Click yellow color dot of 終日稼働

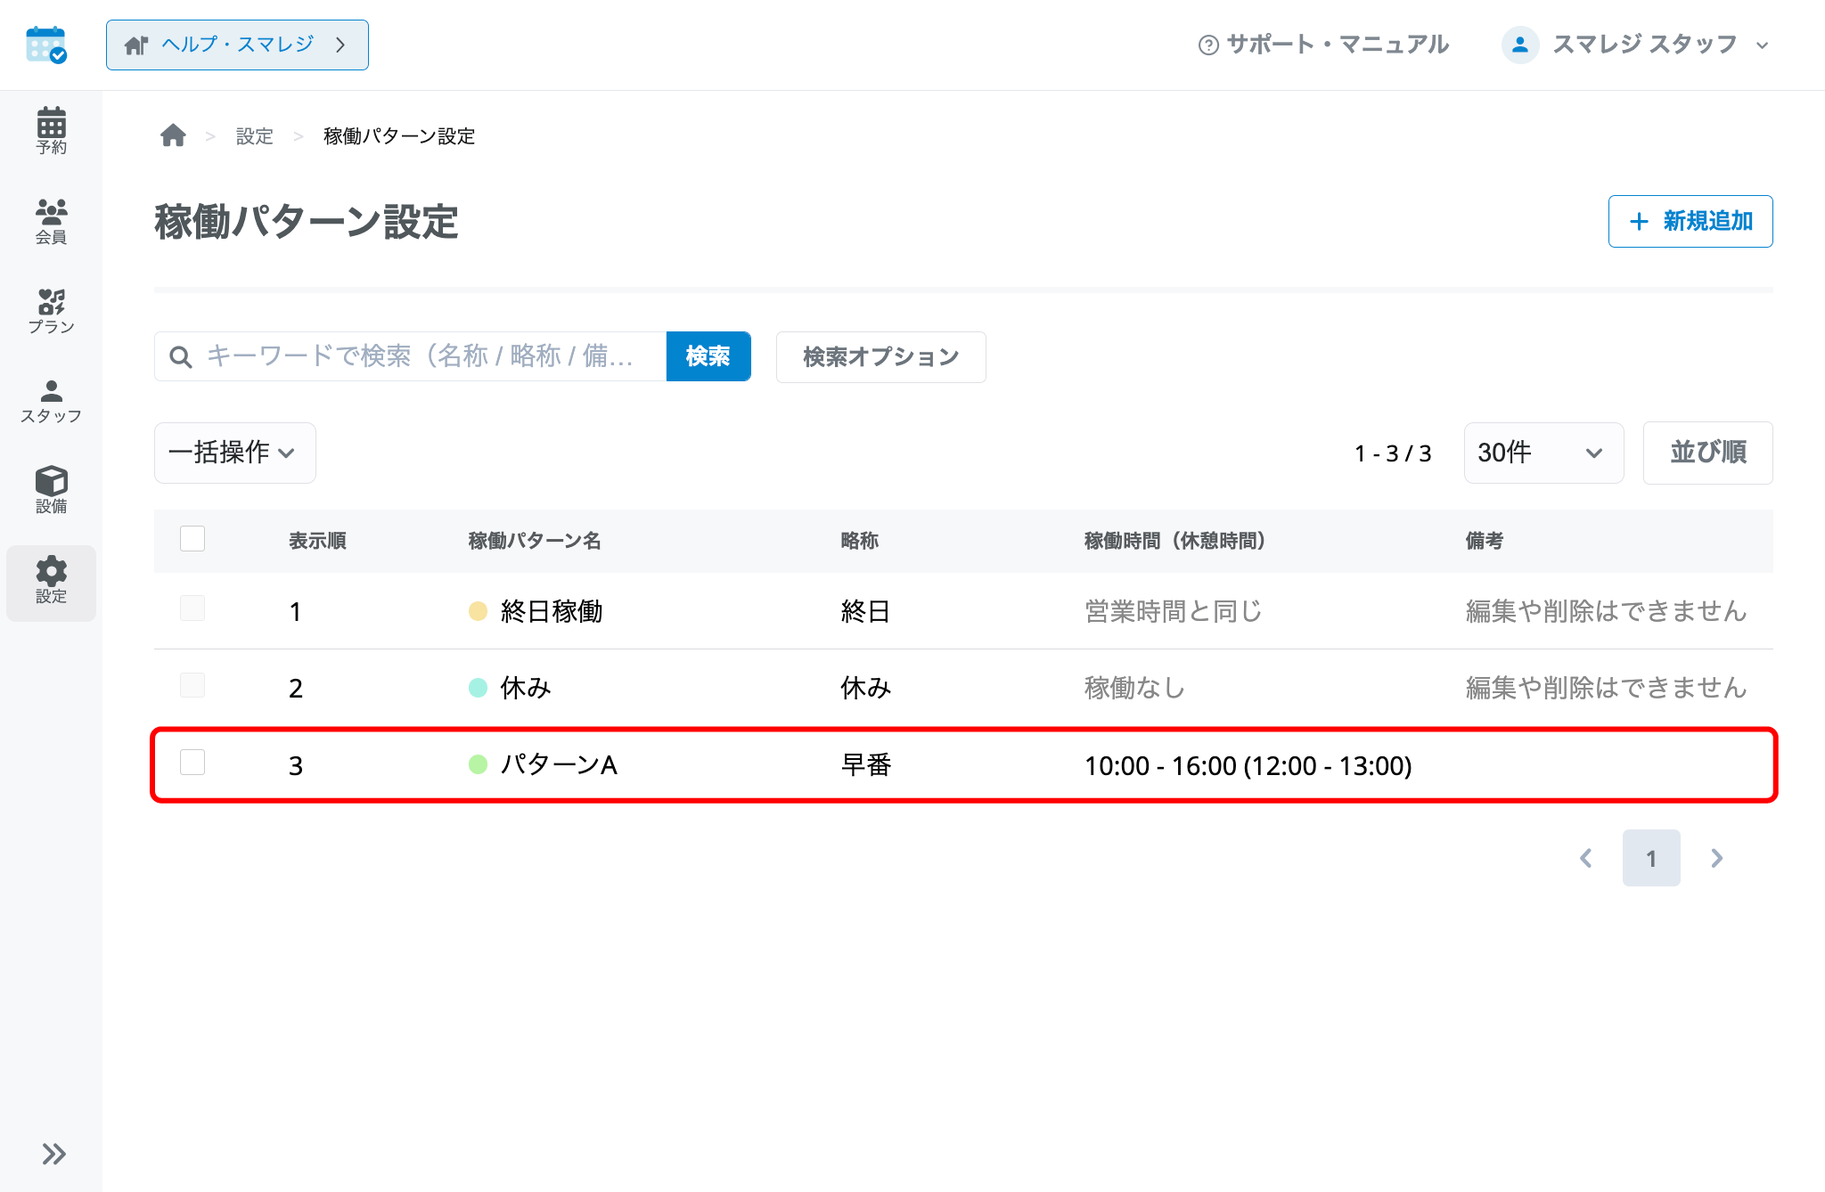click(x=479, y=611)
